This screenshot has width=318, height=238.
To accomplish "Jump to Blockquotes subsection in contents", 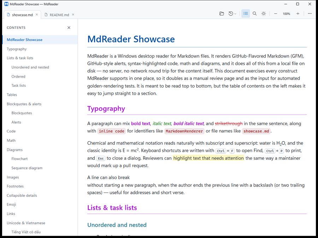I will click(x=40, y=113).
